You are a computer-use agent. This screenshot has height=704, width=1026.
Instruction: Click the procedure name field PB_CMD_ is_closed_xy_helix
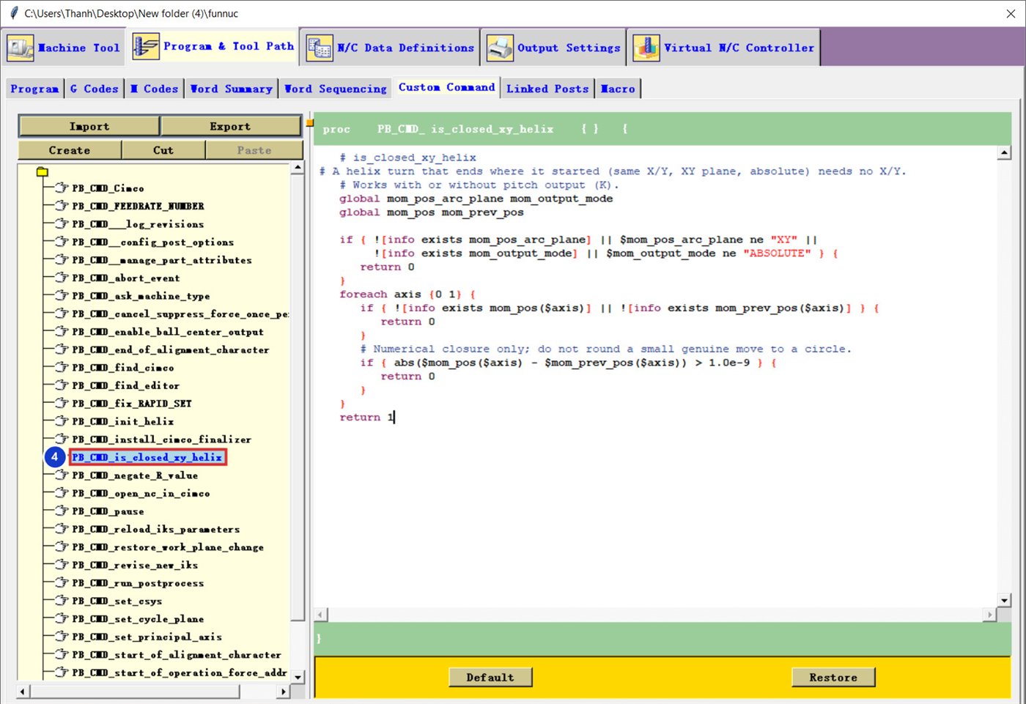coord(465,129)
